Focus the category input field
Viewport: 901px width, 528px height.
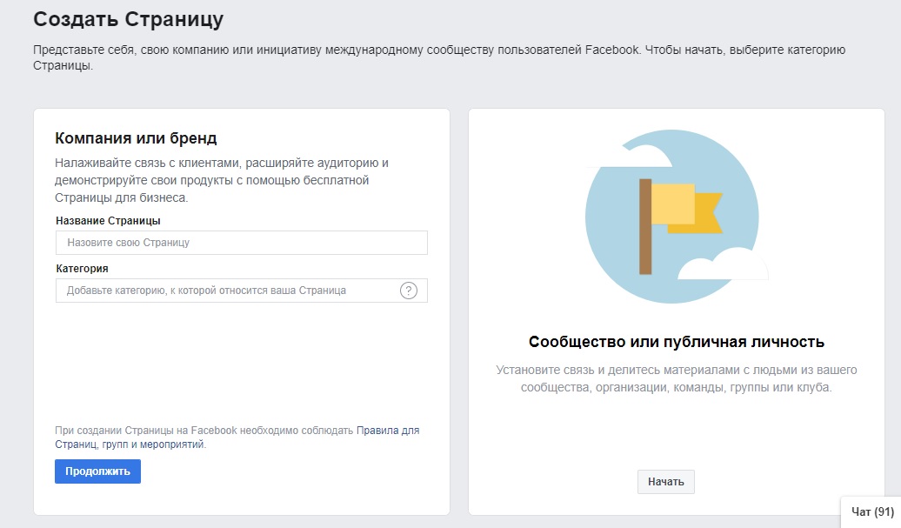[x=242, y=291]
